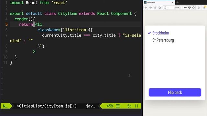
Task: Open the page actions three-dot menu
Action: tap(185, 8)
